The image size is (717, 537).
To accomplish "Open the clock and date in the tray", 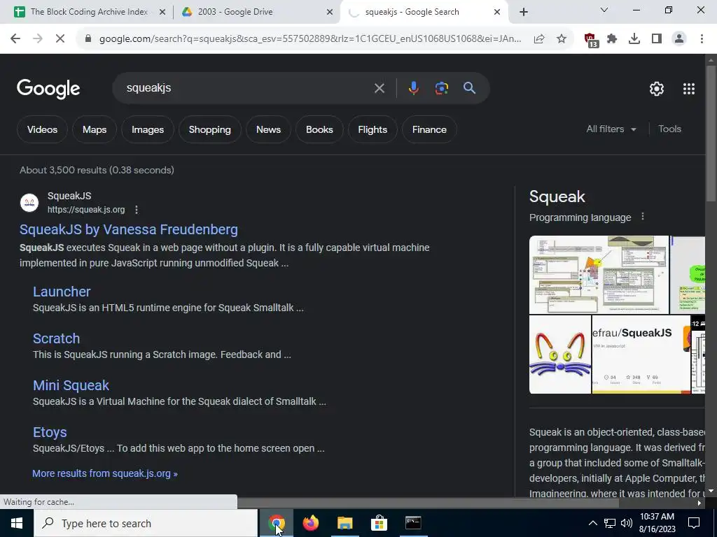I will tap(657, 523).
